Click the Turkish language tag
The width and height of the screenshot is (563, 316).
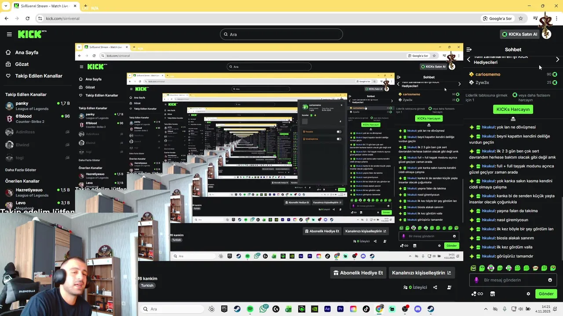147,286
